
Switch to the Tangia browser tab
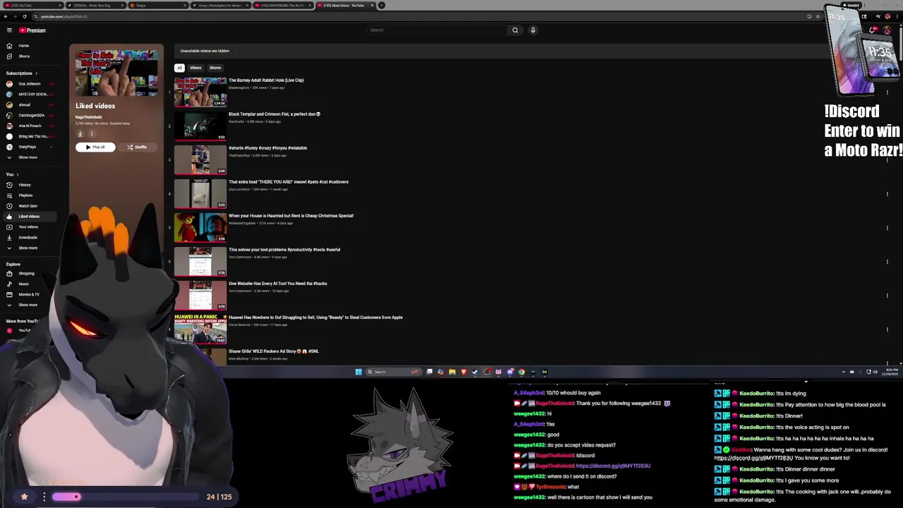pyautogui.click(x=157, y=5)
